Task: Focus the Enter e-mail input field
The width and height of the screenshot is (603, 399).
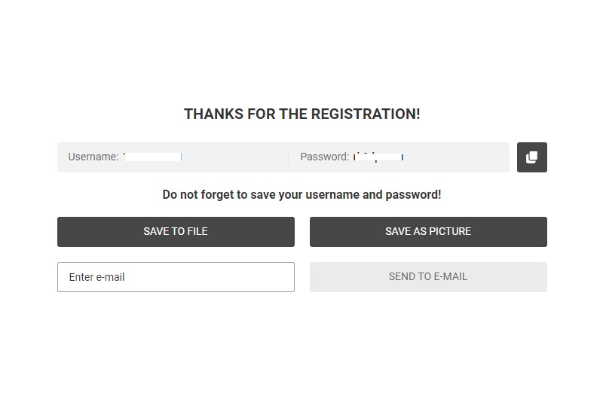Action: (176, 277)
